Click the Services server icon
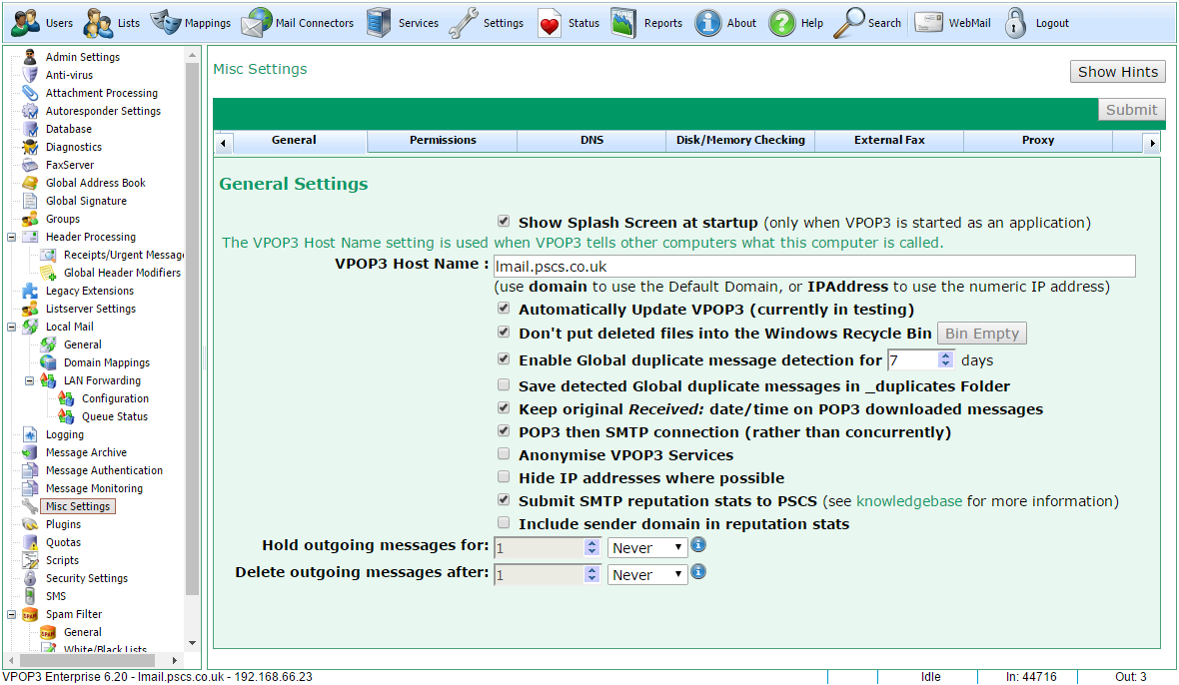 click(379, 23)
